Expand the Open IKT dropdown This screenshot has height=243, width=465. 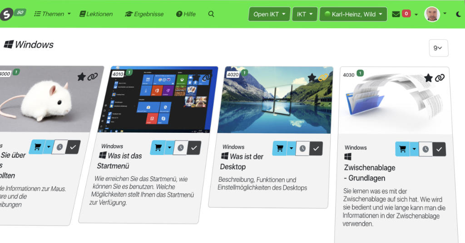(x=269, y=14)
